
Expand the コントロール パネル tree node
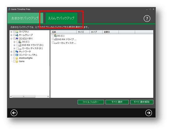[x=11, y=55]
